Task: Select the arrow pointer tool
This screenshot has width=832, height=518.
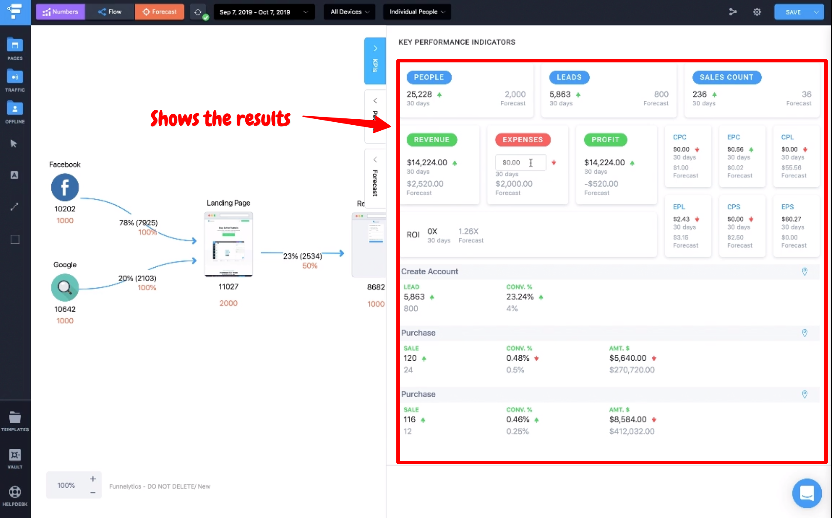Action: click(x=14, y=144)
